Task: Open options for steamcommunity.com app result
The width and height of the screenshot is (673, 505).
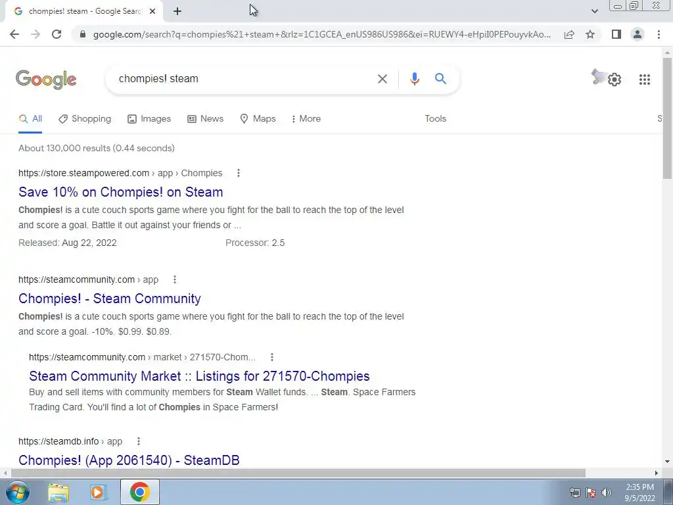Action: coord(175,279)
